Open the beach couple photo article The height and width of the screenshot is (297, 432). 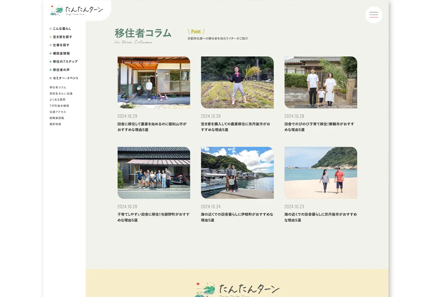(320, 173)
